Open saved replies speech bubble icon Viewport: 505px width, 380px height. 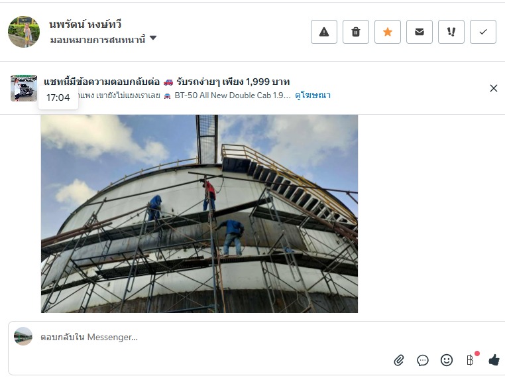423,360
